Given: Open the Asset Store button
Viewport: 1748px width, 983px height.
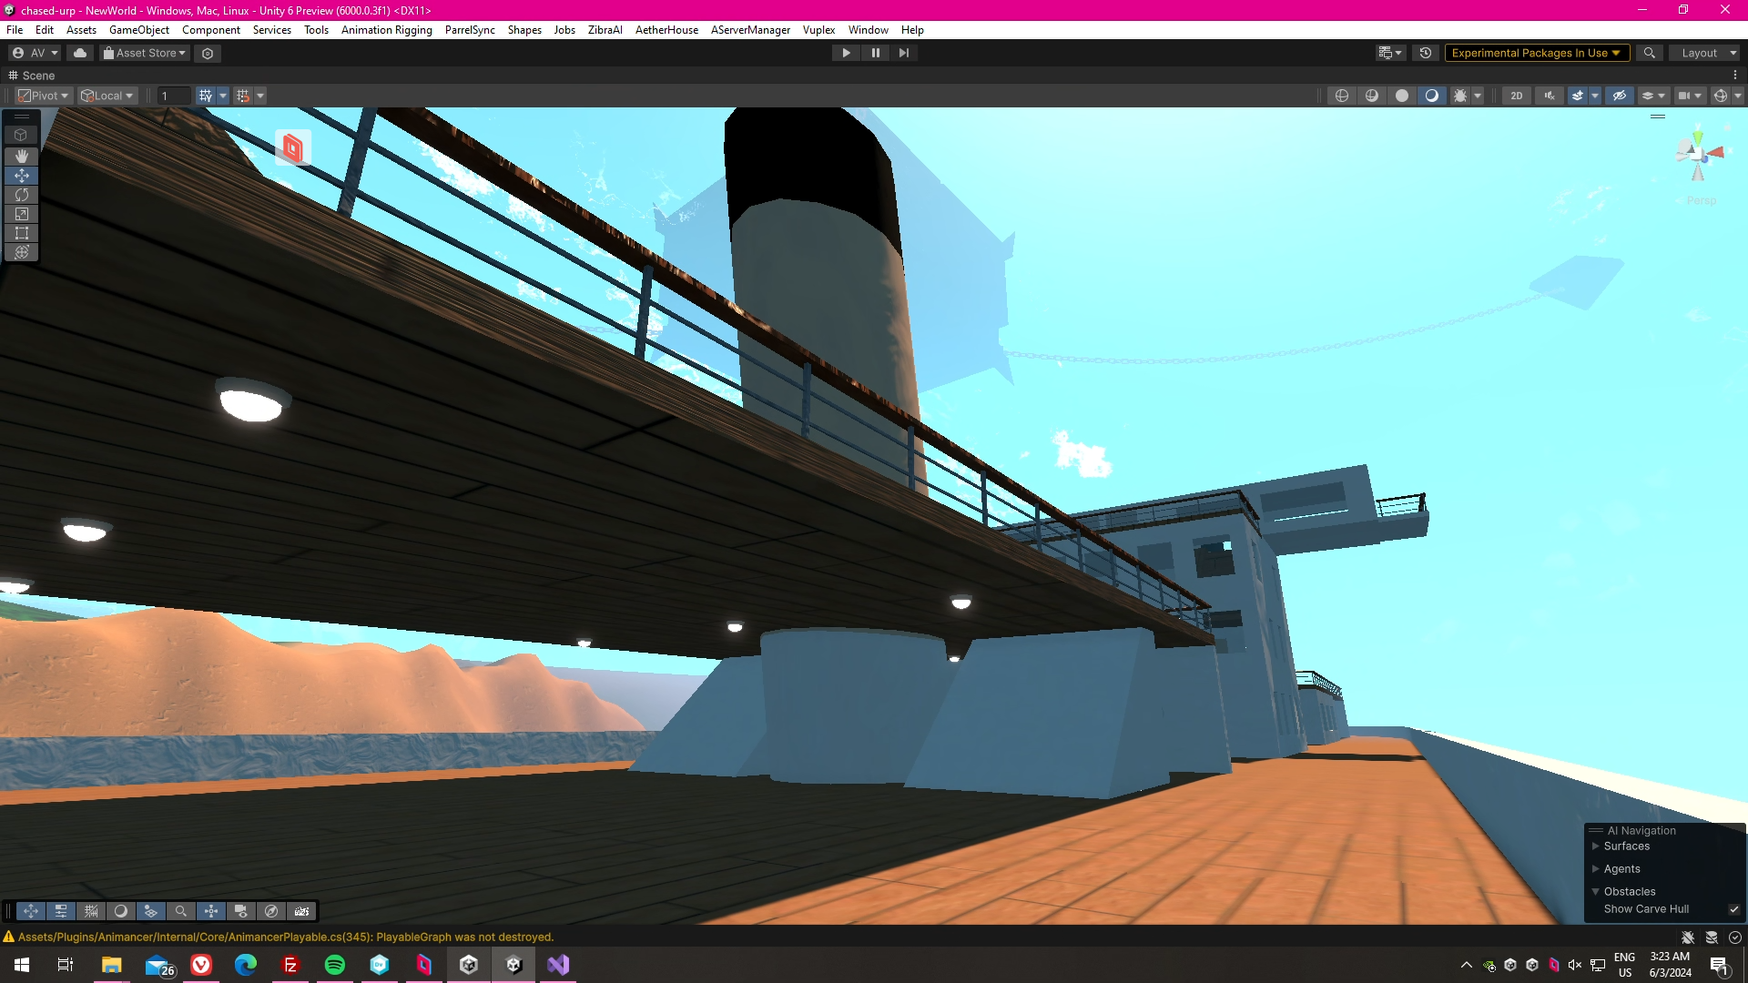Looking at the screenshot, I should coord(145,53).
